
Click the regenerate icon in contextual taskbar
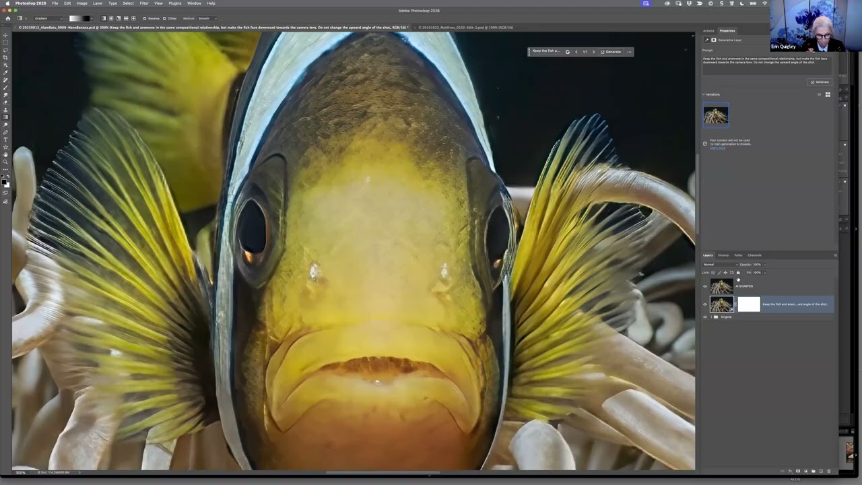tap(567, 52)
